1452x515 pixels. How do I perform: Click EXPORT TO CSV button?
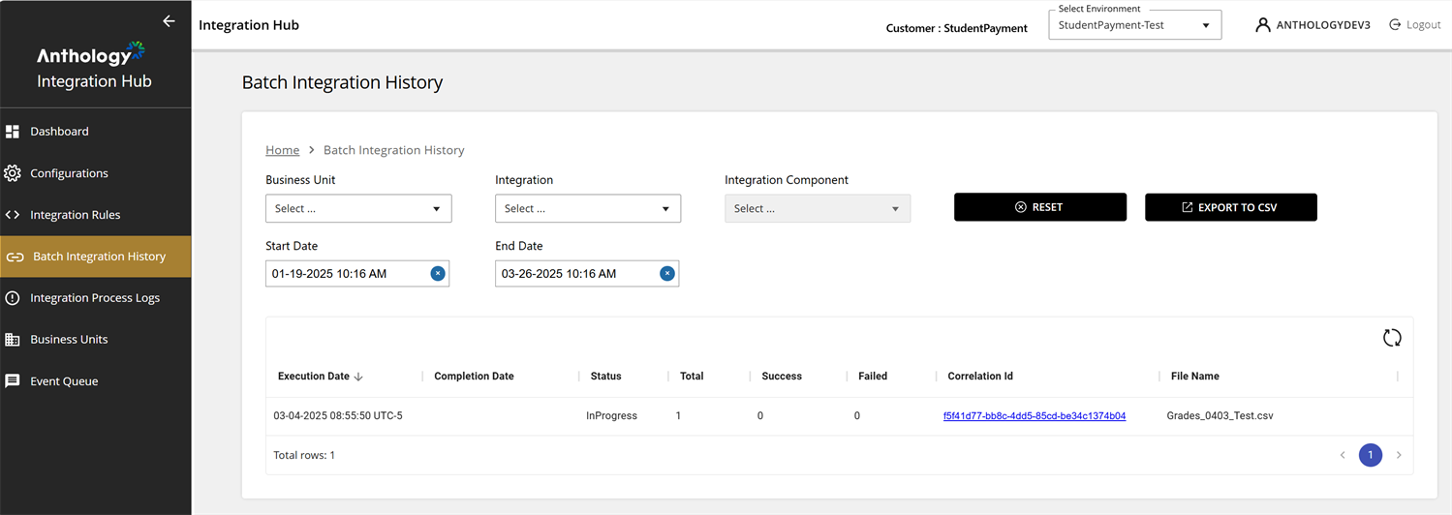point(1230,207)
